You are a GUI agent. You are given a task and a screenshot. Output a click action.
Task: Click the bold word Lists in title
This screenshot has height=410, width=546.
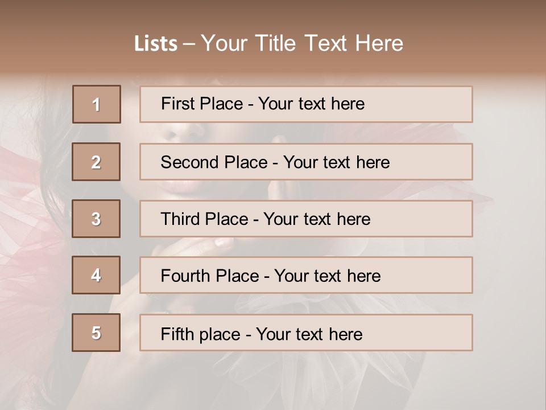[x=156, y=43]
